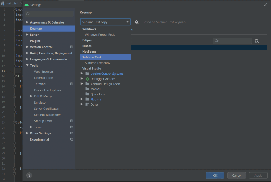
Task: Expand Languages & Frameworks group
Action: pyautogui.click(x=27, y=59)
